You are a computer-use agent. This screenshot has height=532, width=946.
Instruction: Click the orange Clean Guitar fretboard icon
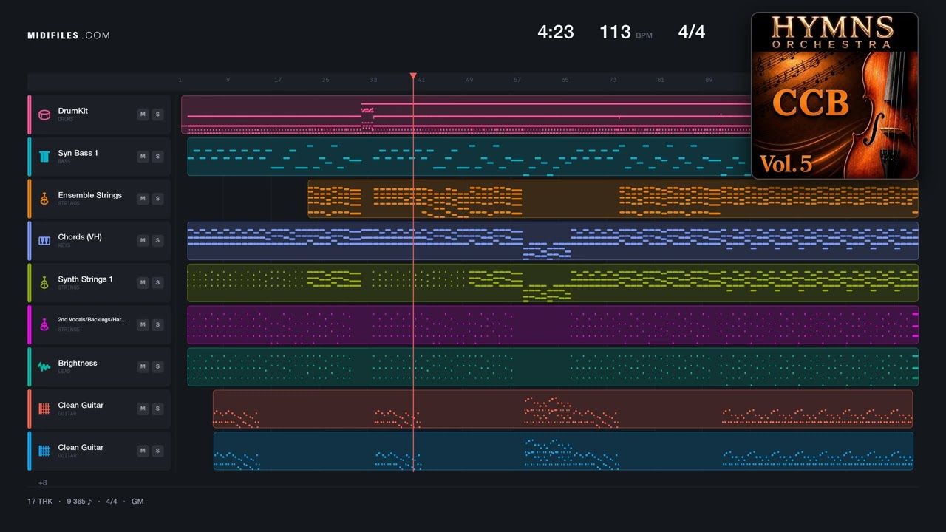44,409
